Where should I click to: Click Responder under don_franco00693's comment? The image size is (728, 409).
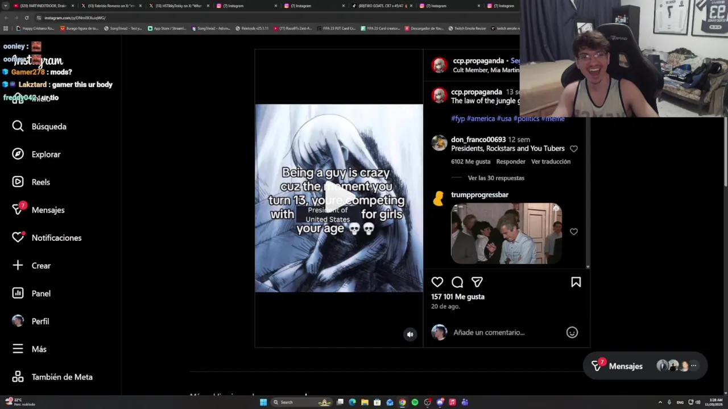[x=511, y=162]
